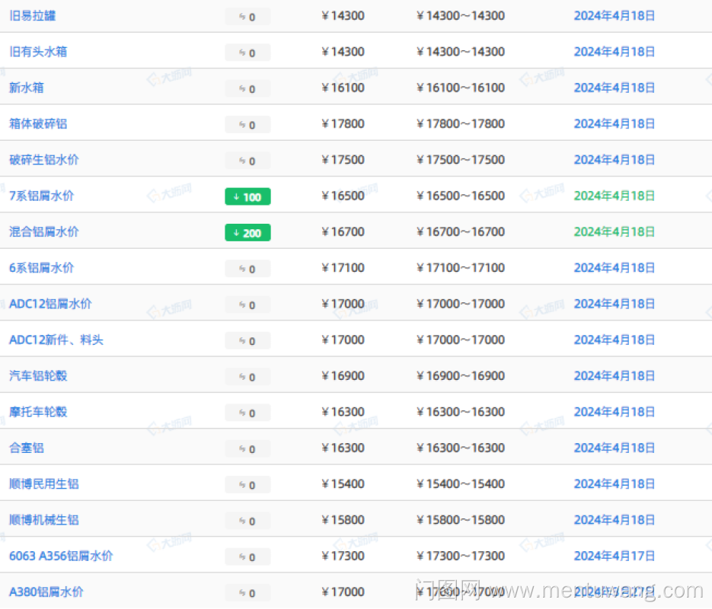Select the 6系铝屑水价 link
Image resolution: width=712 pixels, height=609 pixels.
pos(42,268)
